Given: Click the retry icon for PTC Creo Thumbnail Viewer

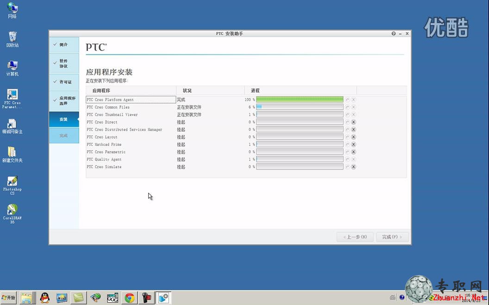Looking at the screenshot, I should [x=347, y=115].
